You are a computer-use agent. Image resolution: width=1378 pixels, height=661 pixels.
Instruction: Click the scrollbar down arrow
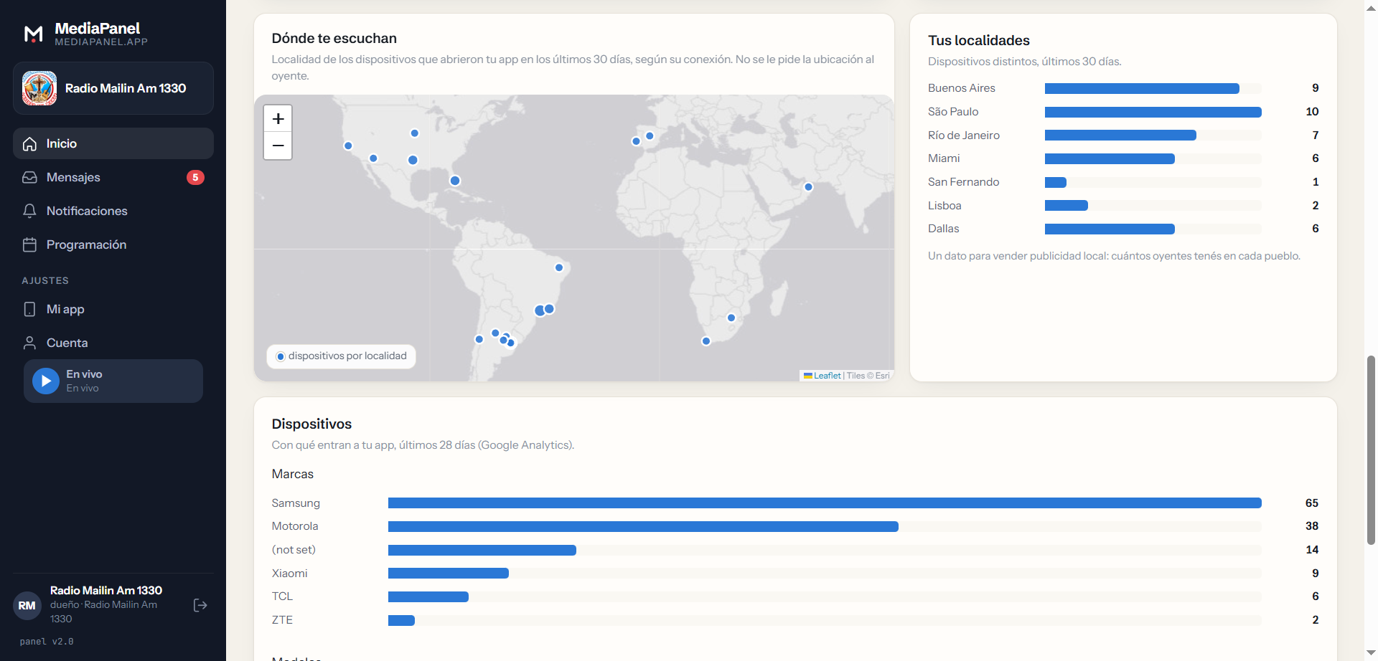(x=1371, y=653)
